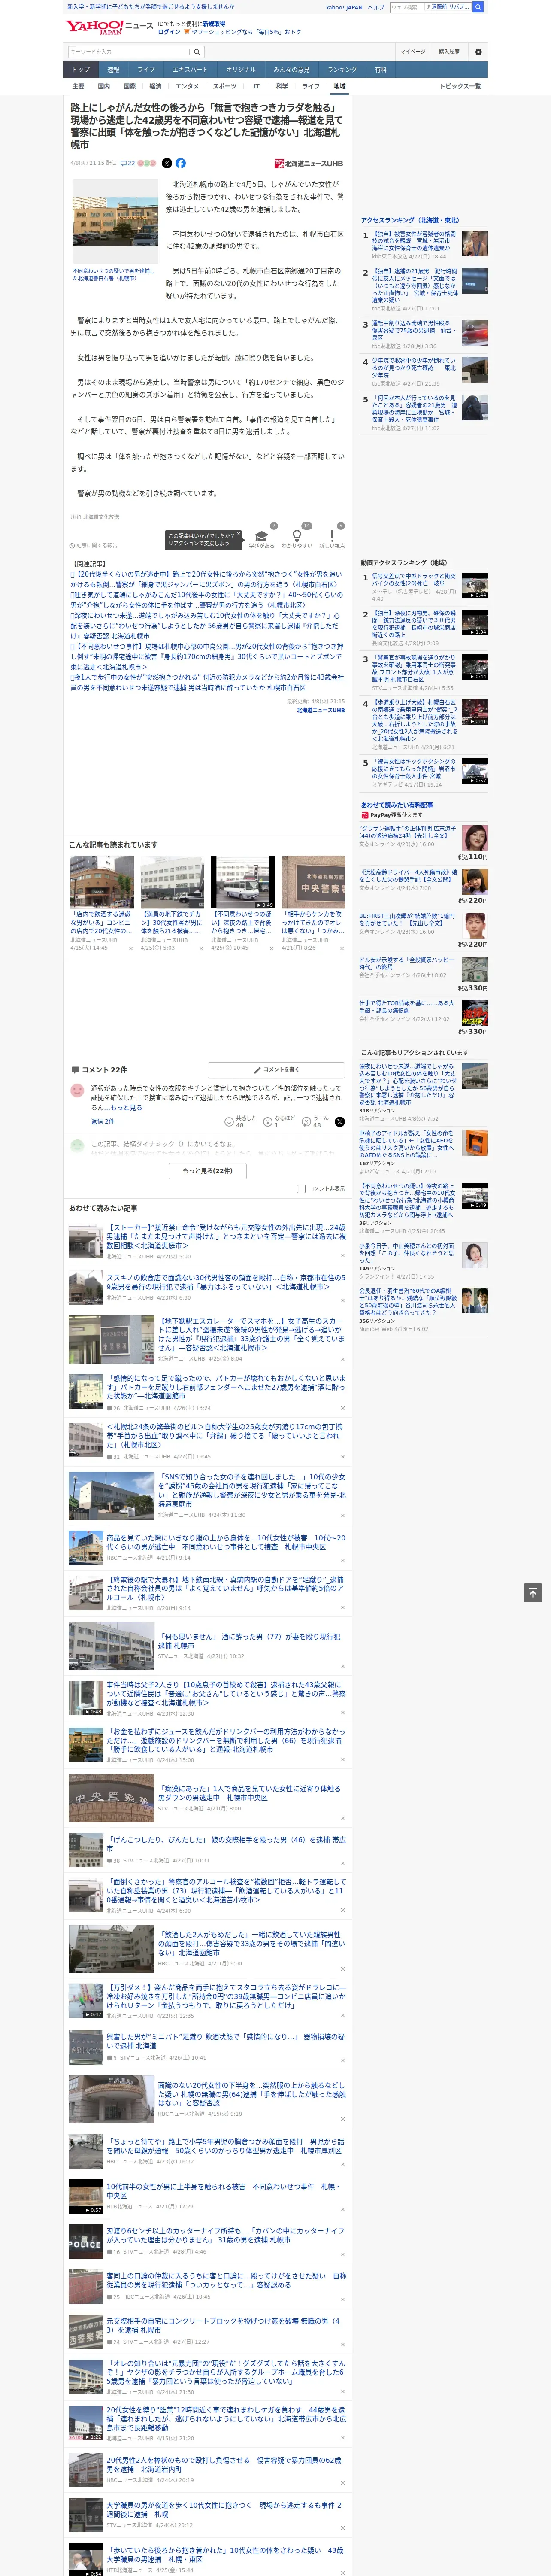This screenshot has width=551, height=2576.
Task: Open the ranking number 1 article about 被害女性
Action: 414,240
